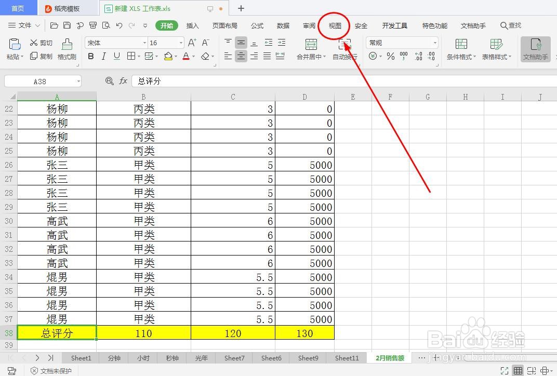Screen dimensions: 557x376
Task: Open the number format dropdown 常规
Action: [435, 43]
